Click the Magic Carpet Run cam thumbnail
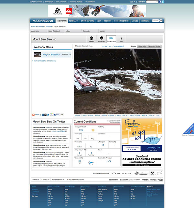 [38, 54]
